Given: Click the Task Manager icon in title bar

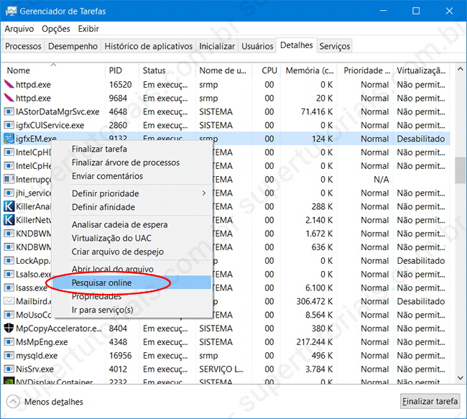Looking at the screenshot, I should click(x=11, y=11).
